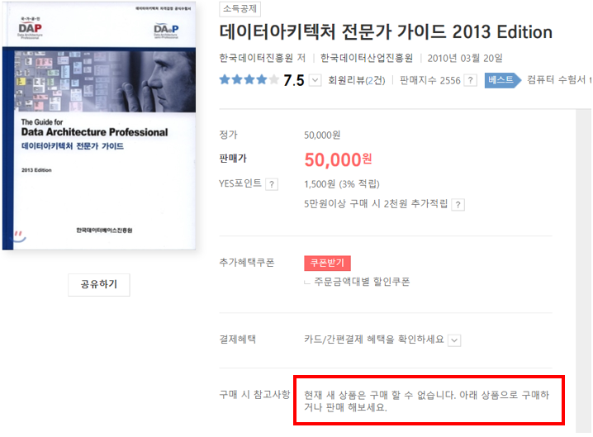This screenshot has height=437, width=593.
Task: Click the publisher link 한국데이터산업진흥원
Action: pos(367,58)
